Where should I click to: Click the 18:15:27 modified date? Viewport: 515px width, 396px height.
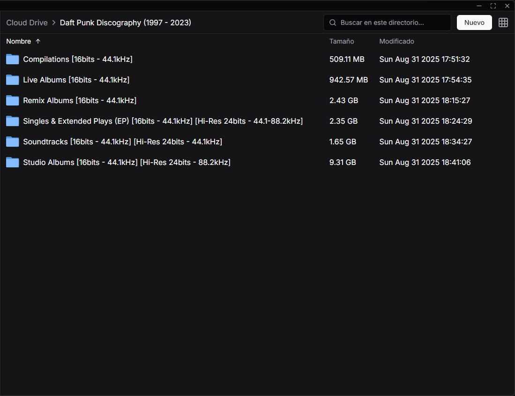[x=425, y=100]
